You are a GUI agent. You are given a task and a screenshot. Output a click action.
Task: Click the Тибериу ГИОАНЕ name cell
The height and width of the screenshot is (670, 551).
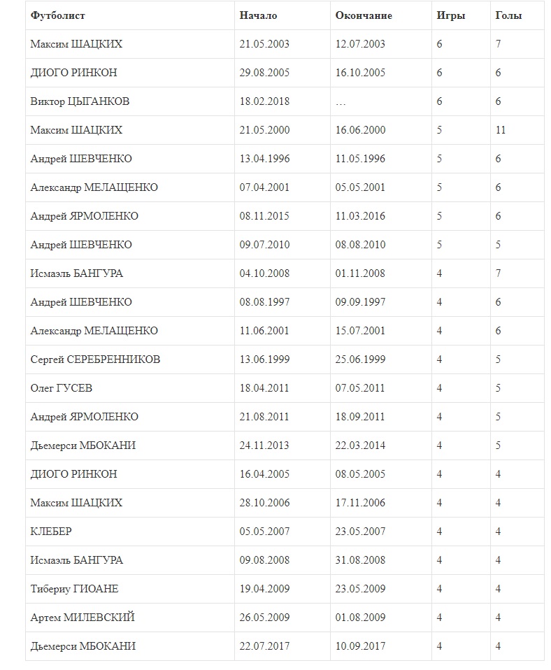(x=74, y=589)
